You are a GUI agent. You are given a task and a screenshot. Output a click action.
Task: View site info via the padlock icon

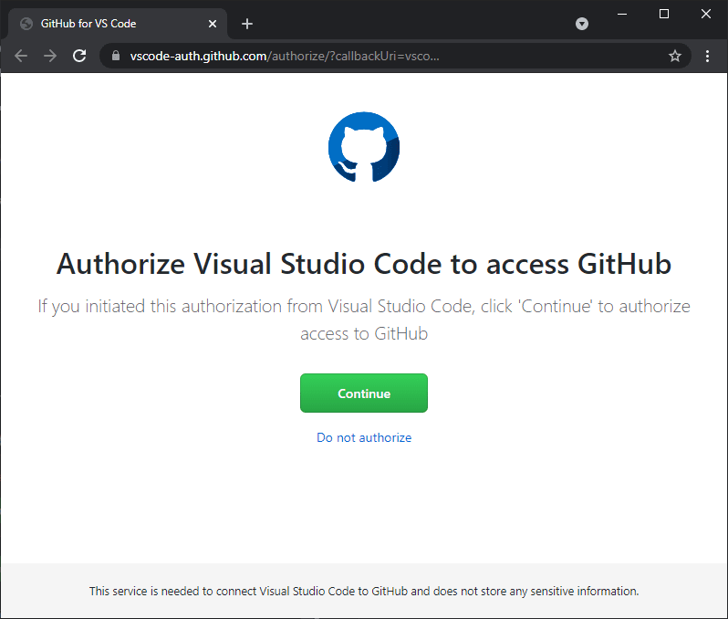pos(116,56)
